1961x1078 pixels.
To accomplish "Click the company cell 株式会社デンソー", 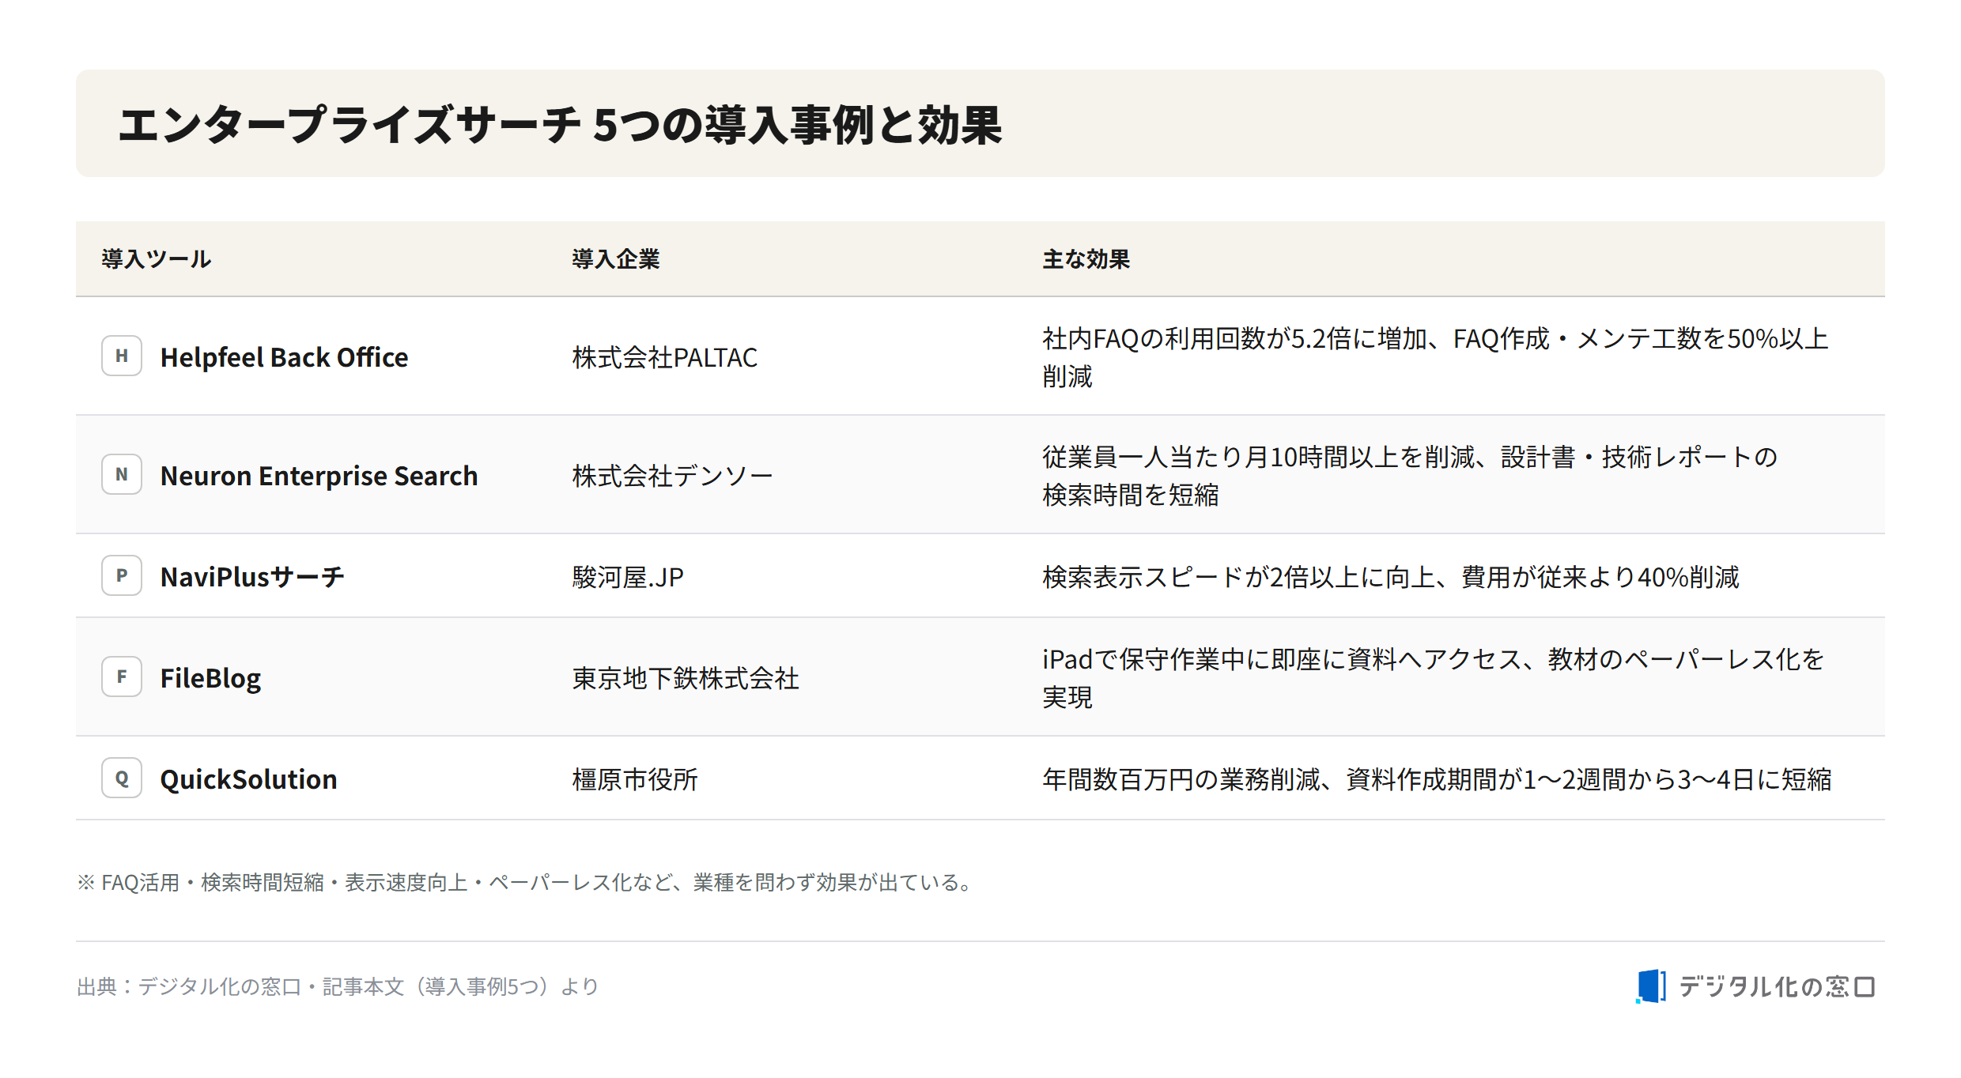I will click(x=673, y=476).
